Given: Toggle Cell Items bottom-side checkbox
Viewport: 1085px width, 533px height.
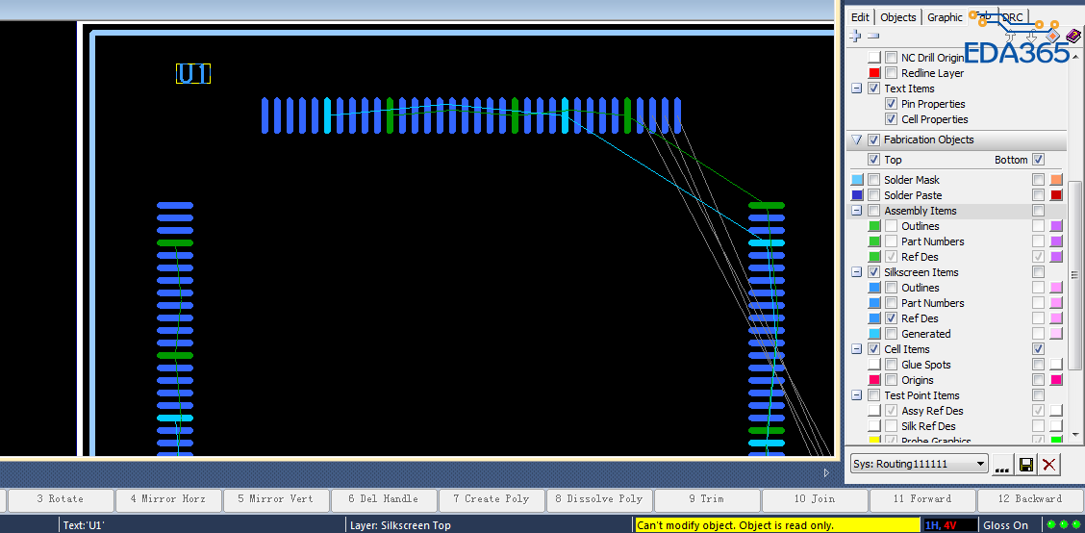Looking at the screenshot, I should [x=1038, y=349].
